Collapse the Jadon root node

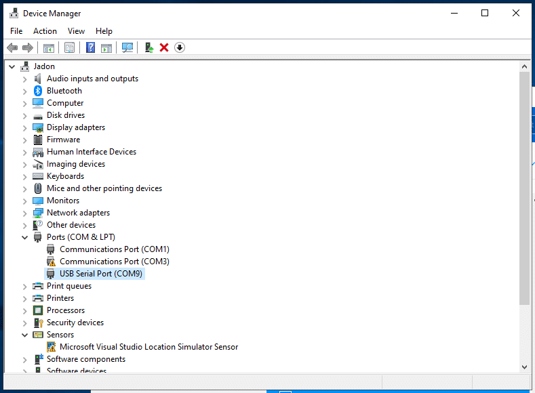[12, 67]
